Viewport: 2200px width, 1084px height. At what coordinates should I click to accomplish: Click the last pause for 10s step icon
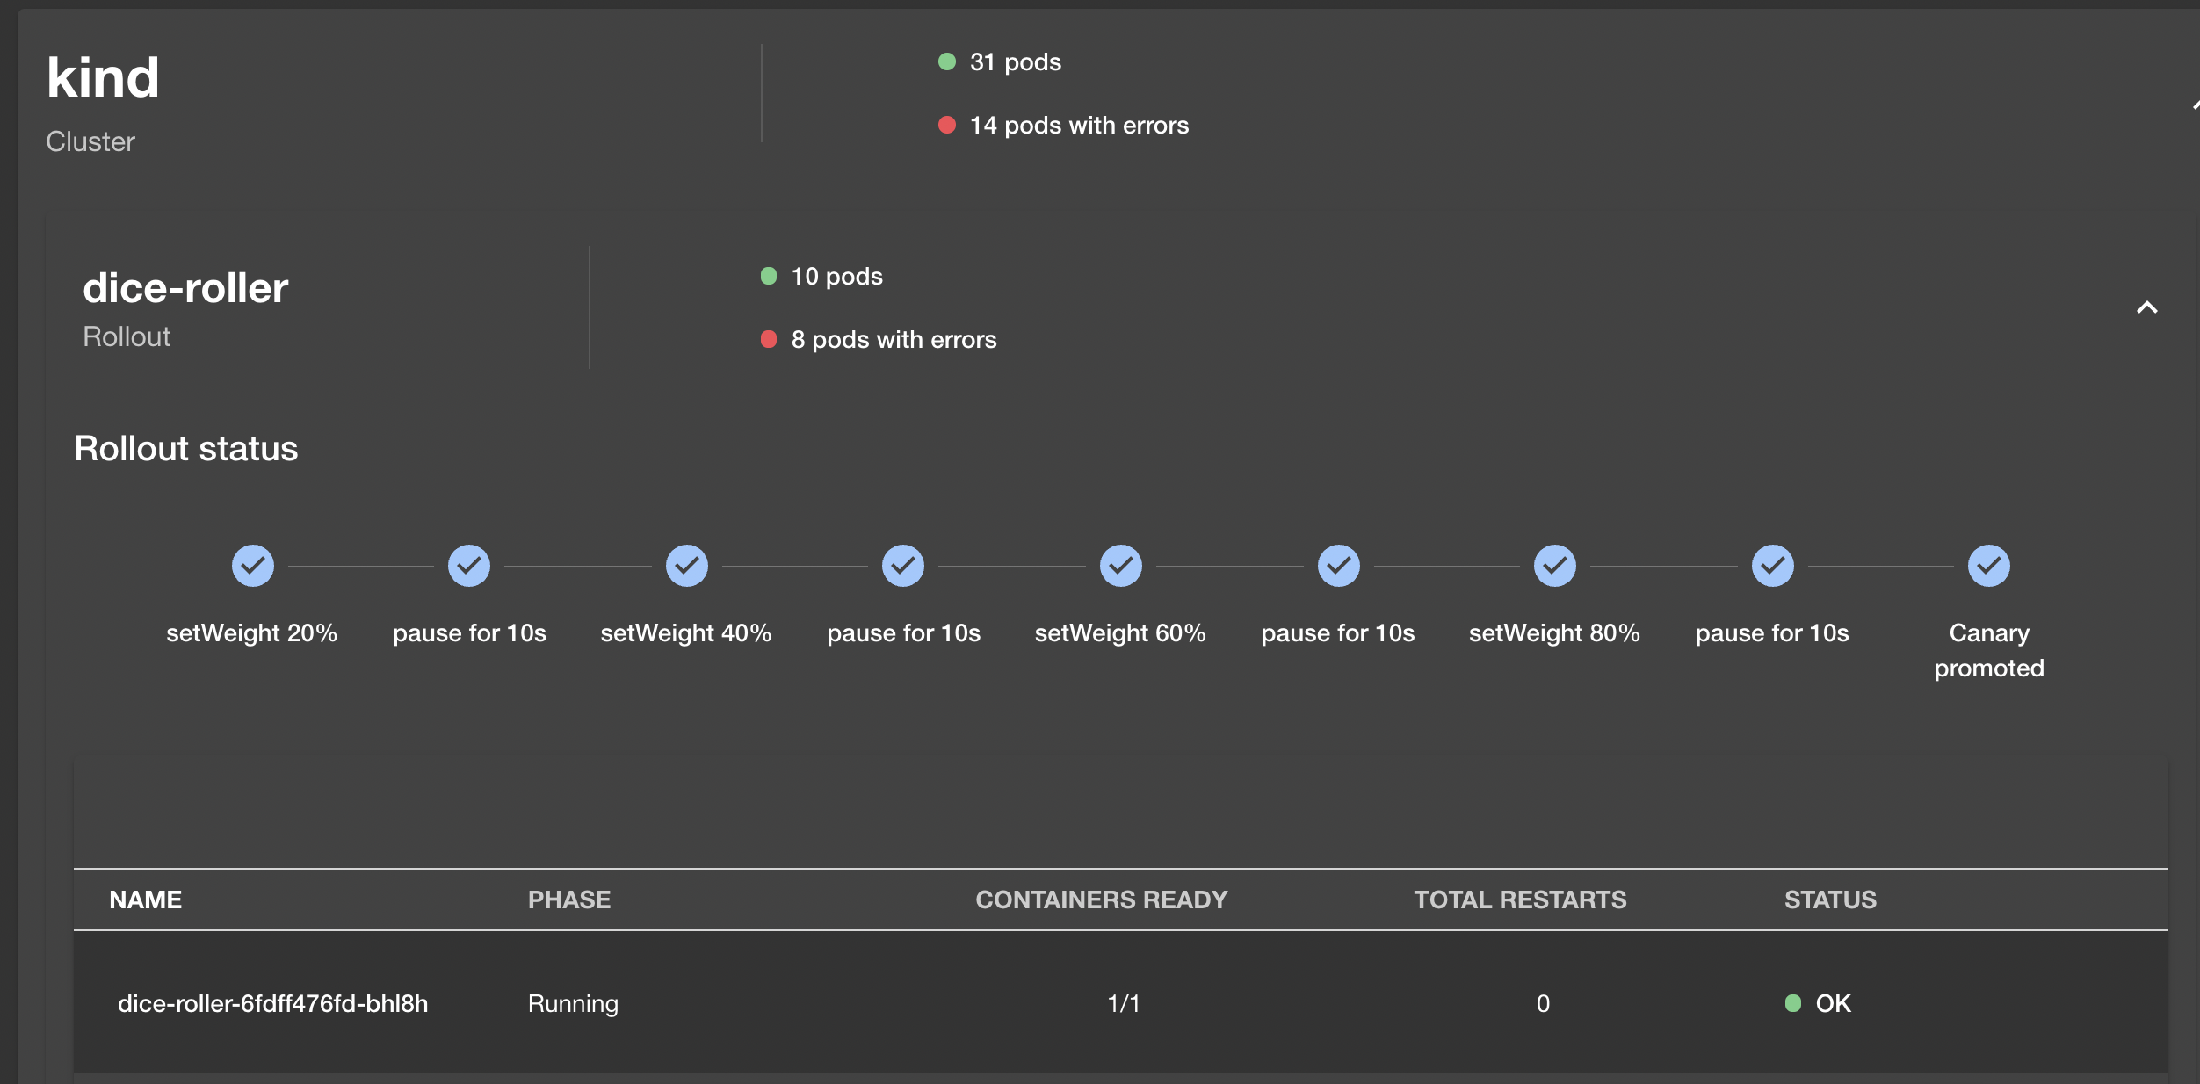click(1772, 565)
